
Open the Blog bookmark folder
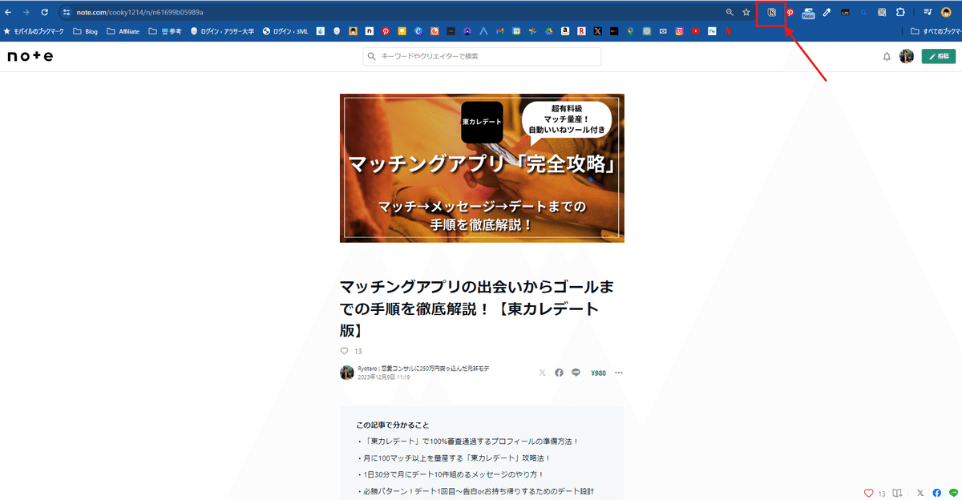pyautogui.click(x=86, y=32)
